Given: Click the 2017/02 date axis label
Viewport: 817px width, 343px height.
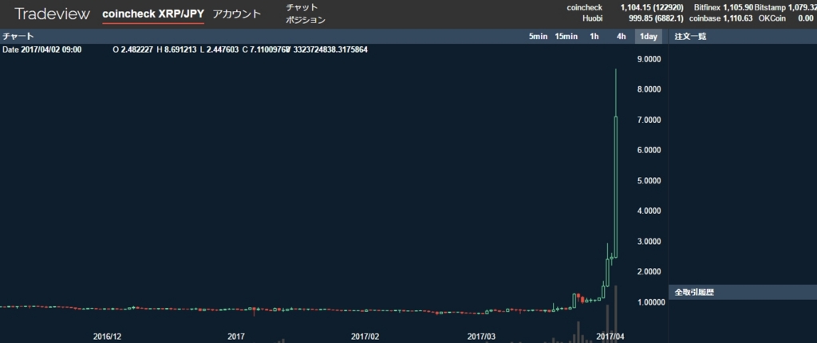Looking at the screenshot, I should click(x=365, y=337).
